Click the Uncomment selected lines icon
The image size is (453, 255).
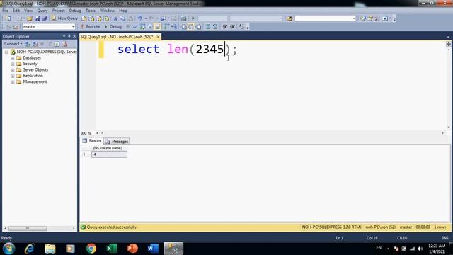click(215, 27)
